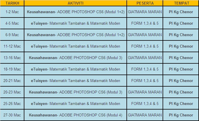Image resolution: width=199 pixels, height=121 pixels.
Task: Select PI Kg Chenor in the 27-30 Mac row
Action: [x=181, y=115]
